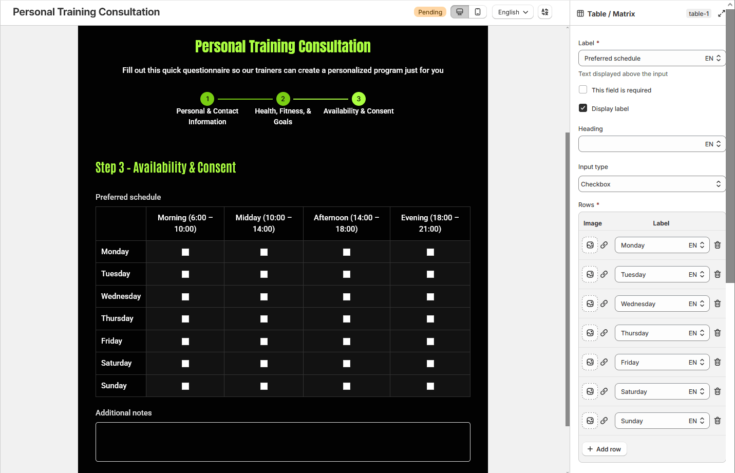Add link to Thursday row

(604, 333)
